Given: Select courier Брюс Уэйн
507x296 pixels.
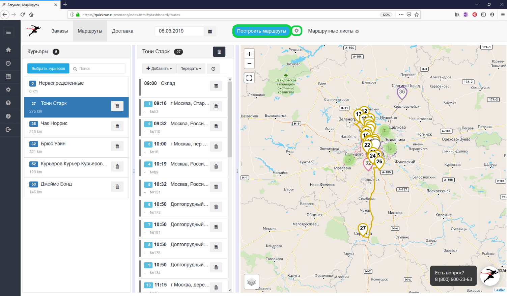Looking at the screenshot, I should (x=77, y=147).
